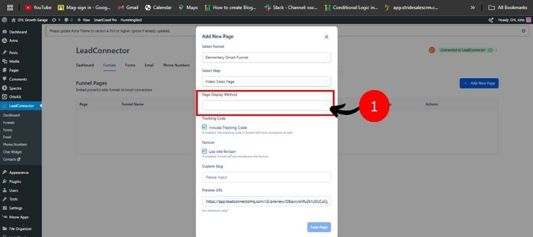Click the Preview URL field
Screen dimensions: 533x237
coord(266,201)
